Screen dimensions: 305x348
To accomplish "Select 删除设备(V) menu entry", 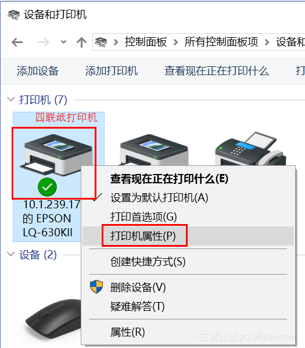I will (x=138, y=287).
